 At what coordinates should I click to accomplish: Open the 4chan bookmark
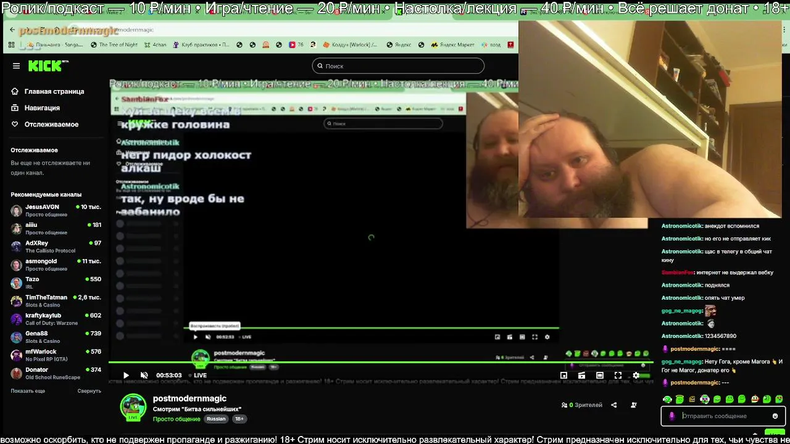(x=156, y=45)
